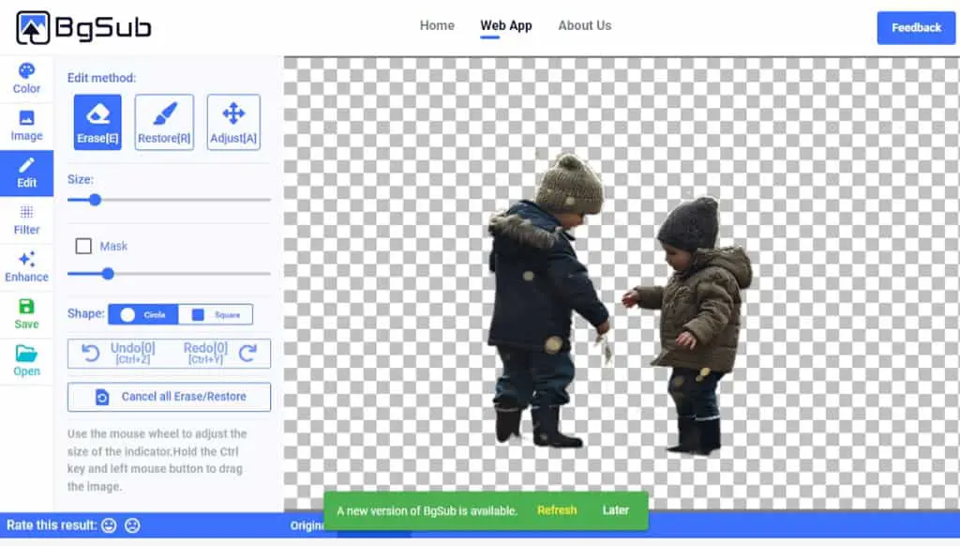The image size is (960, 546).
Task: Click Refresh in the update notification
Action: (557, 510)
